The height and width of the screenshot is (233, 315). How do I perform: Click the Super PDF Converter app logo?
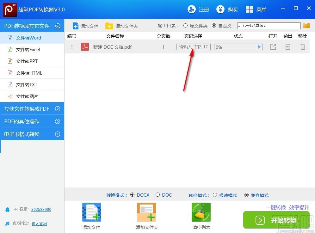(10, 9)
